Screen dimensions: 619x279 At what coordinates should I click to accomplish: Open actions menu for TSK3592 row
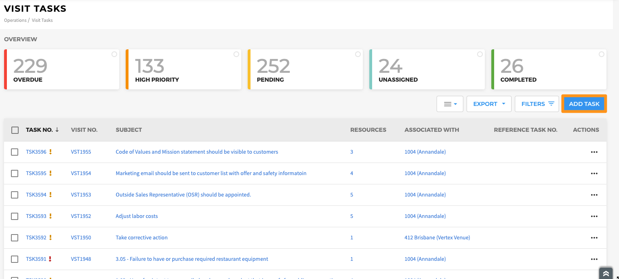click(594, 238)
